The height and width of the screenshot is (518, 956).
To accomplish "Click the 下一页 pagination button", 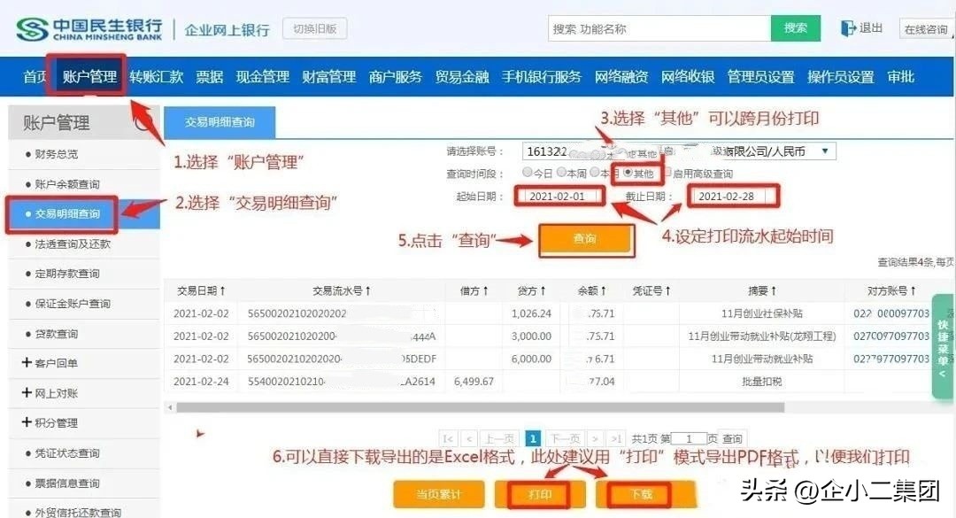I will click(565, 438).
